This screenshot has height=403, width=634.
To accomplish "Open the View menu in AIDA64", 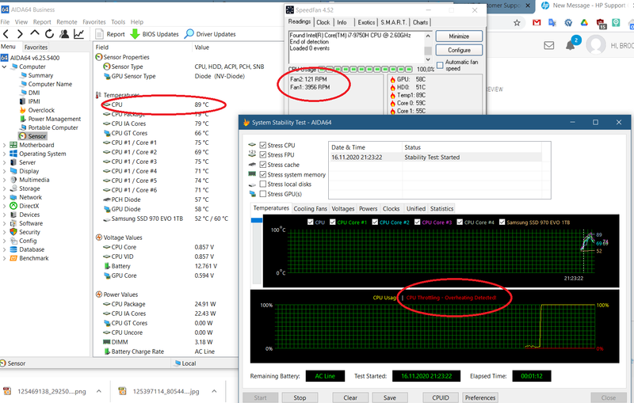I will [21, 22].
